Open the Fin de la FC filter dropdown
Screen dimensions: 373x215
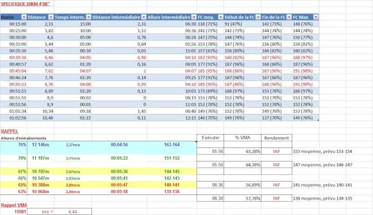[289, 17]
